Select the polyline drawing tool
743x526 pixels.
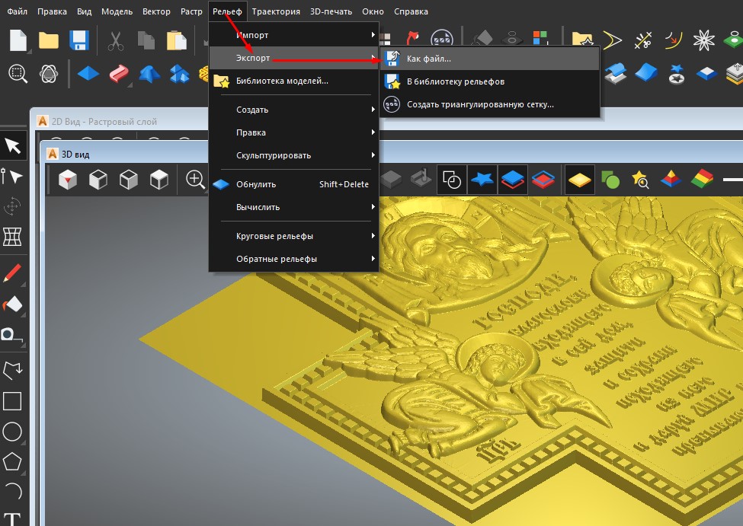click(x=12, y=371)
